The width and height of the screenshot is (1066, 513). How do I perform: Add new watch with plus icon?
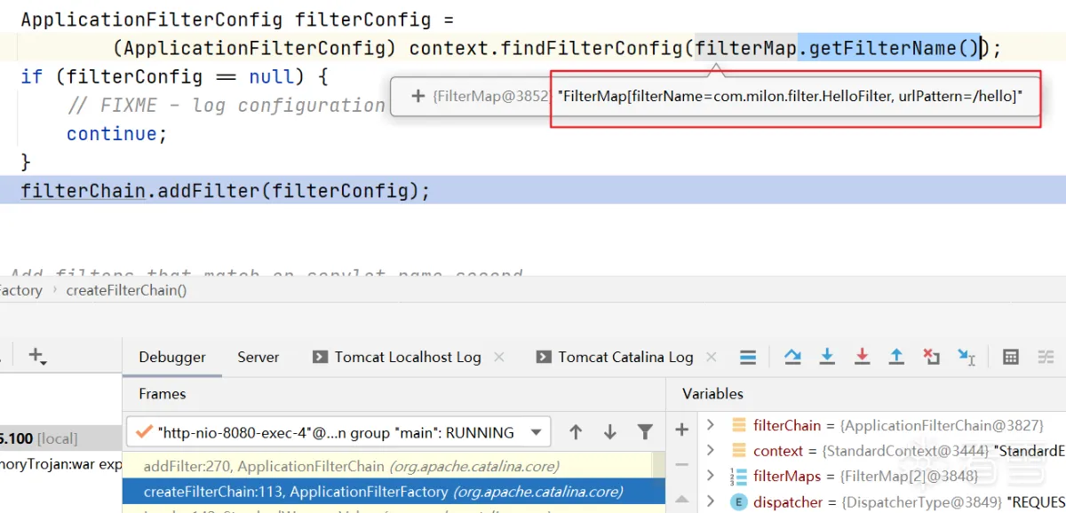(x=682, y=430)
